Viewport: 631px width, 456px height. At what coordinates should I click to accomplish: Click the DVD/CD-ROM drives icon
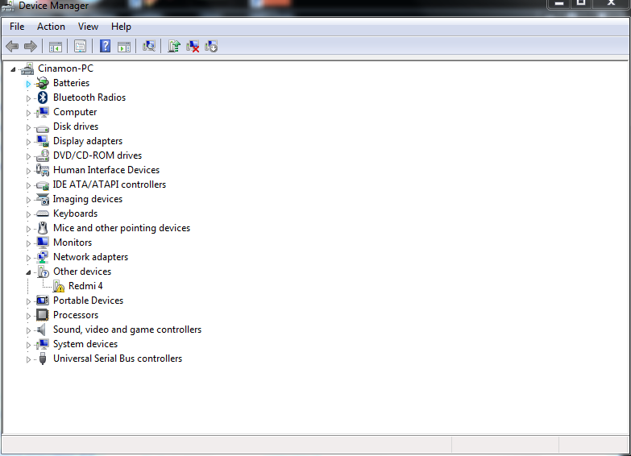click(x=42, y=155)
